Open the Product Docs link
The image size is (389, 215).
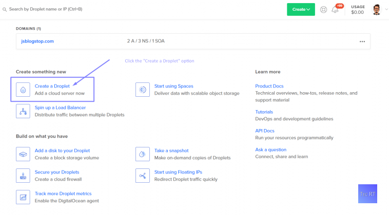coord(269,86)
